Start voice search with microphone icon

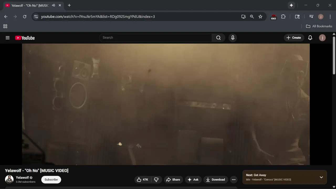[x=233, y=38]
